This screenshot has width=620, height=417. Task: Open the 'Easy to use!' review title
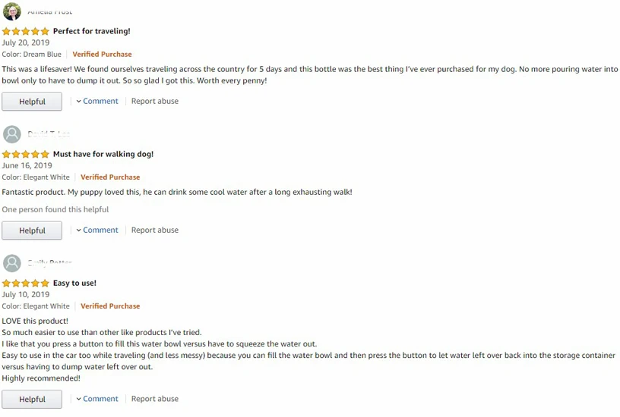click(x=74, y=283)
